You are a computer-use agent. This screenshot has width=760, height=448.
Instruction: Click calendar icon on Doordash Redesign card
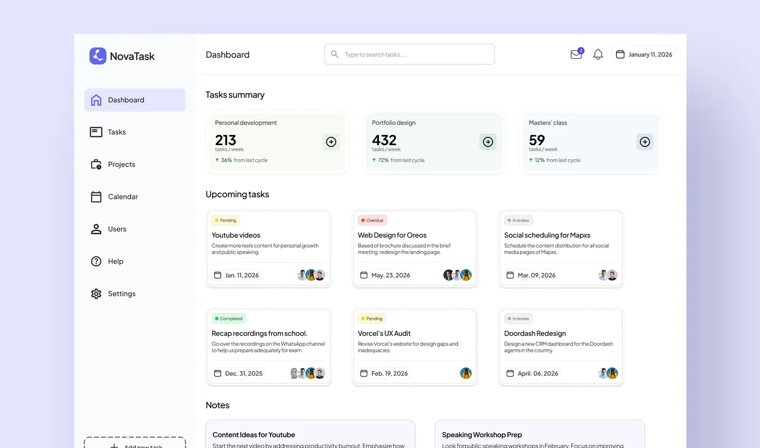click(x=510, y=373)
